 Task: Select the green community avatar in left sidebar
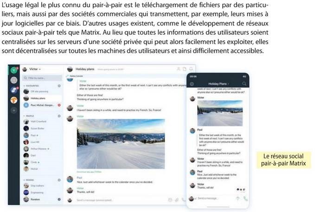pyautogui.click(x=14, y=70)
